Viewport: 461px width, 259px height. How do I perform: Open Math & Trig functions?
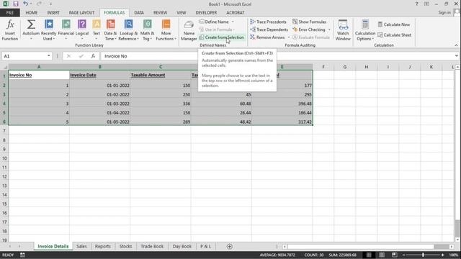[147, 30]
